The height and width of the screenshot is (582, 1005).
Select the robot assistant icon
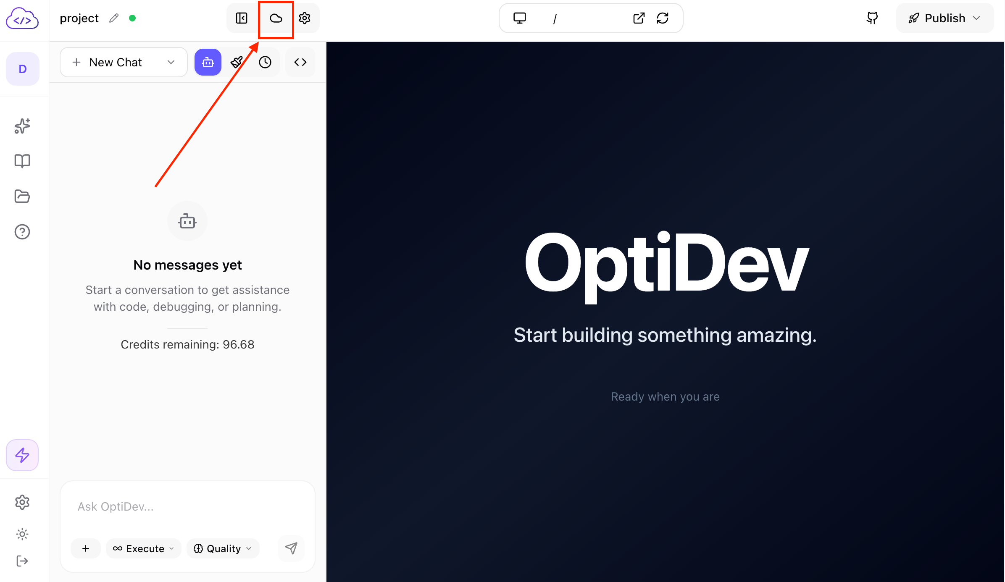point(208,62)
